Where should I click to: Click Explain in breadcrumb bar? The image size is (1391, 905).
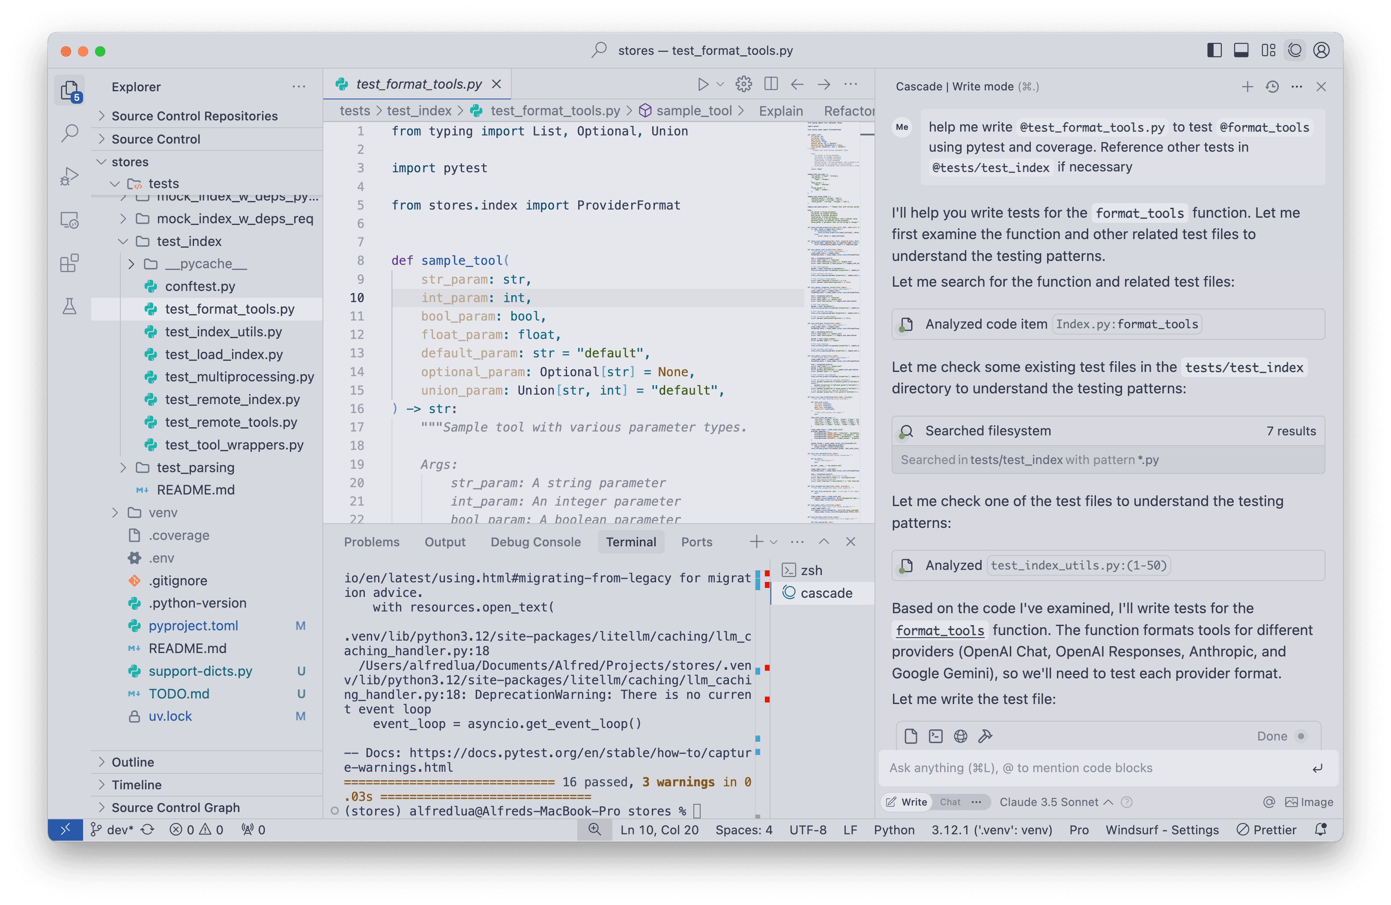[x=781, y=111]
